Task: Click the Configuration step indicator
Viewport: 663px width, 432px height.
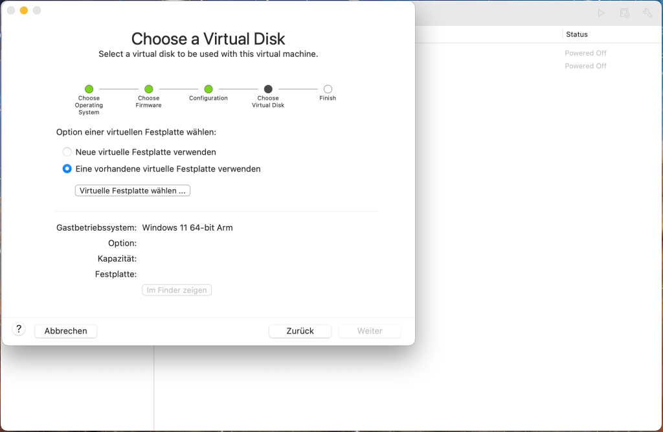Action: coord(208,89)
